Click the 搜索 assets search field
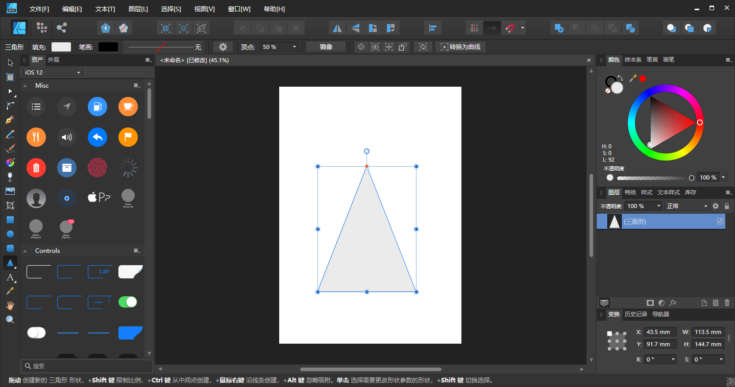 (87, 366)
